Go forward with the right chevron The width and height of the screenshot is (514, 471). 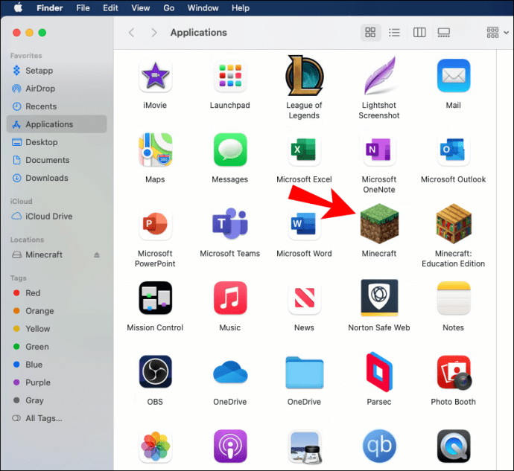tap(153, 33)
